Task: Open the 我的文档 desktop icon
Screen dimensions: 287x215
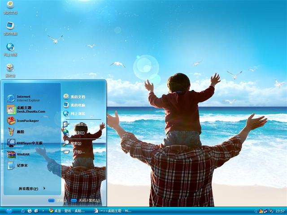Action: coord(10,8)
